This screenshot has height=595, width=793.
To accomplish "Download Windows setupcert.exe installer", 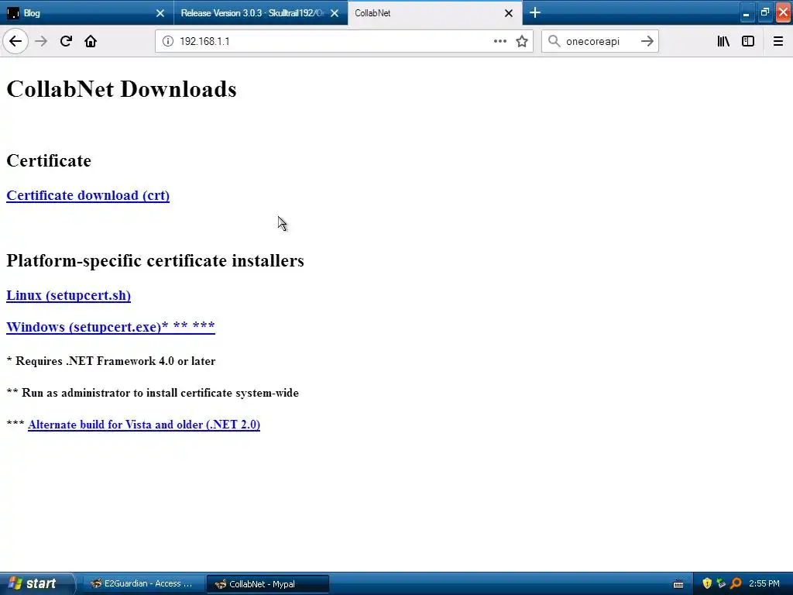I will point(111,327).
